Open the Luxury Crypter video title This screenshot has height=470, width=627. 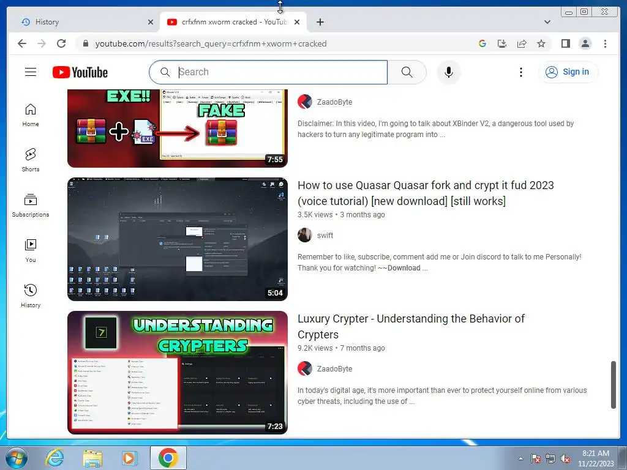411,327
